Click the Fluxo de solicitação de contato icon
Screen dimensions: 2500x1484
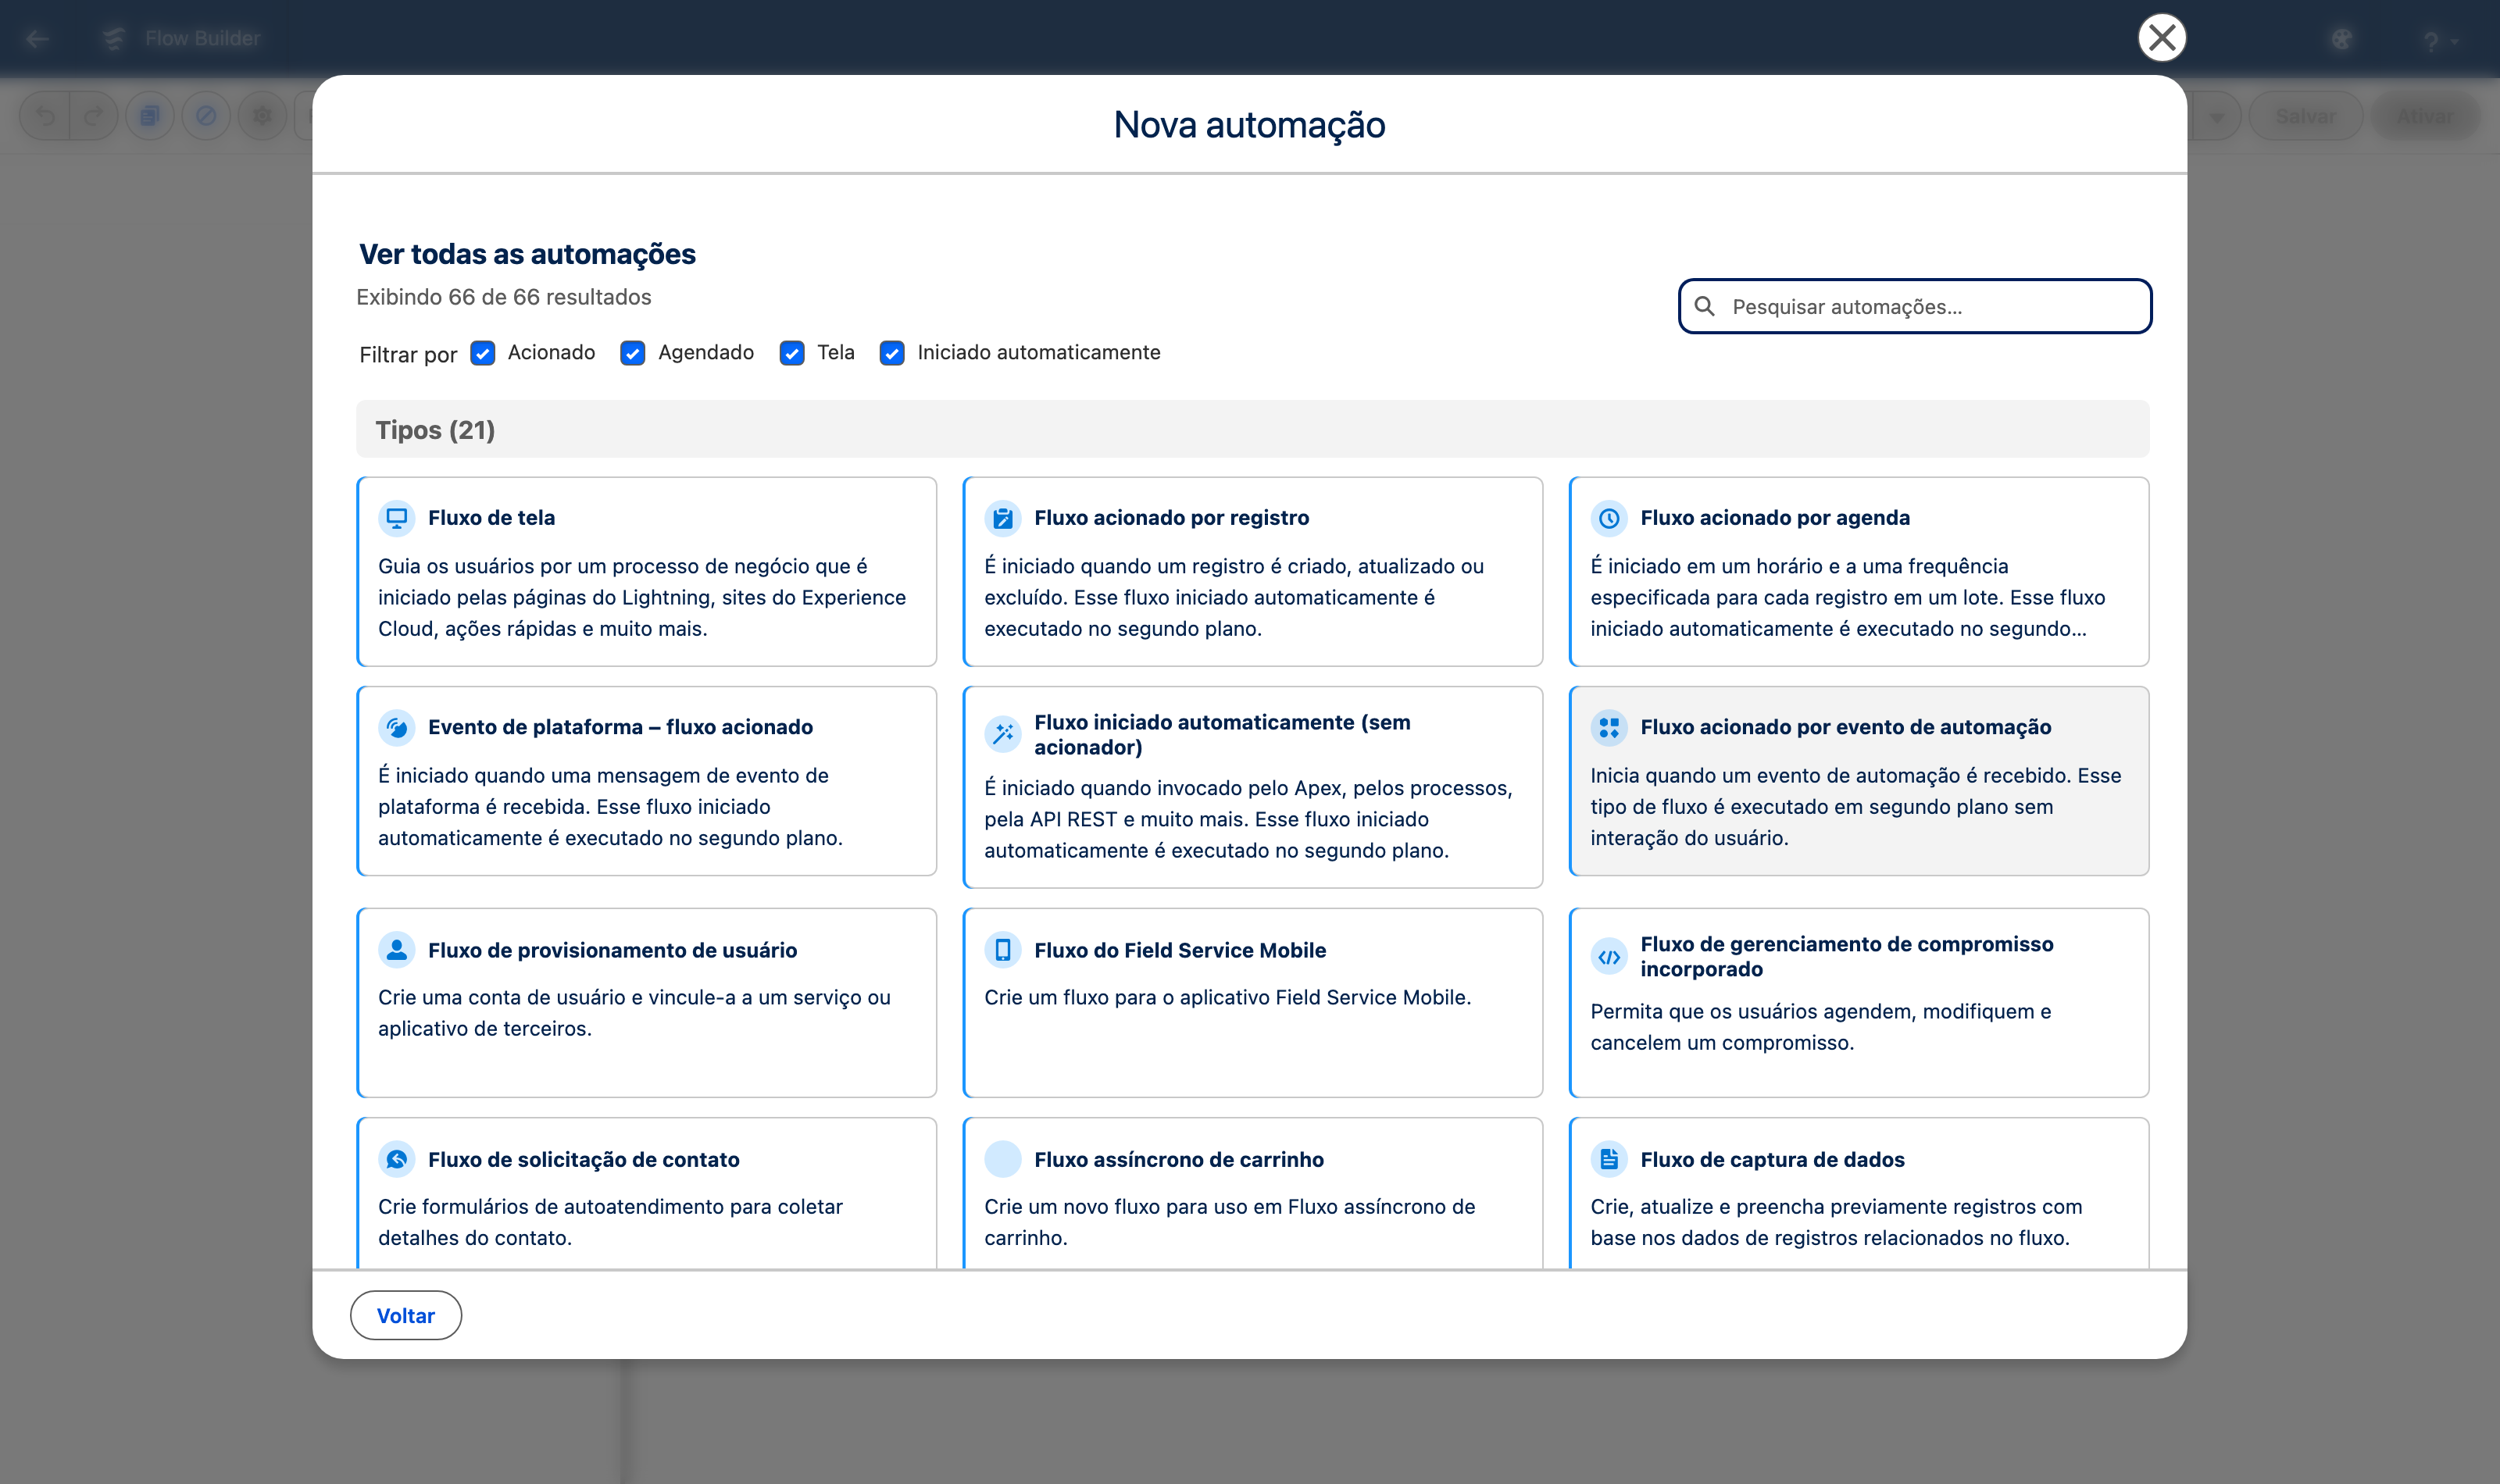[x=397, y=1159]
